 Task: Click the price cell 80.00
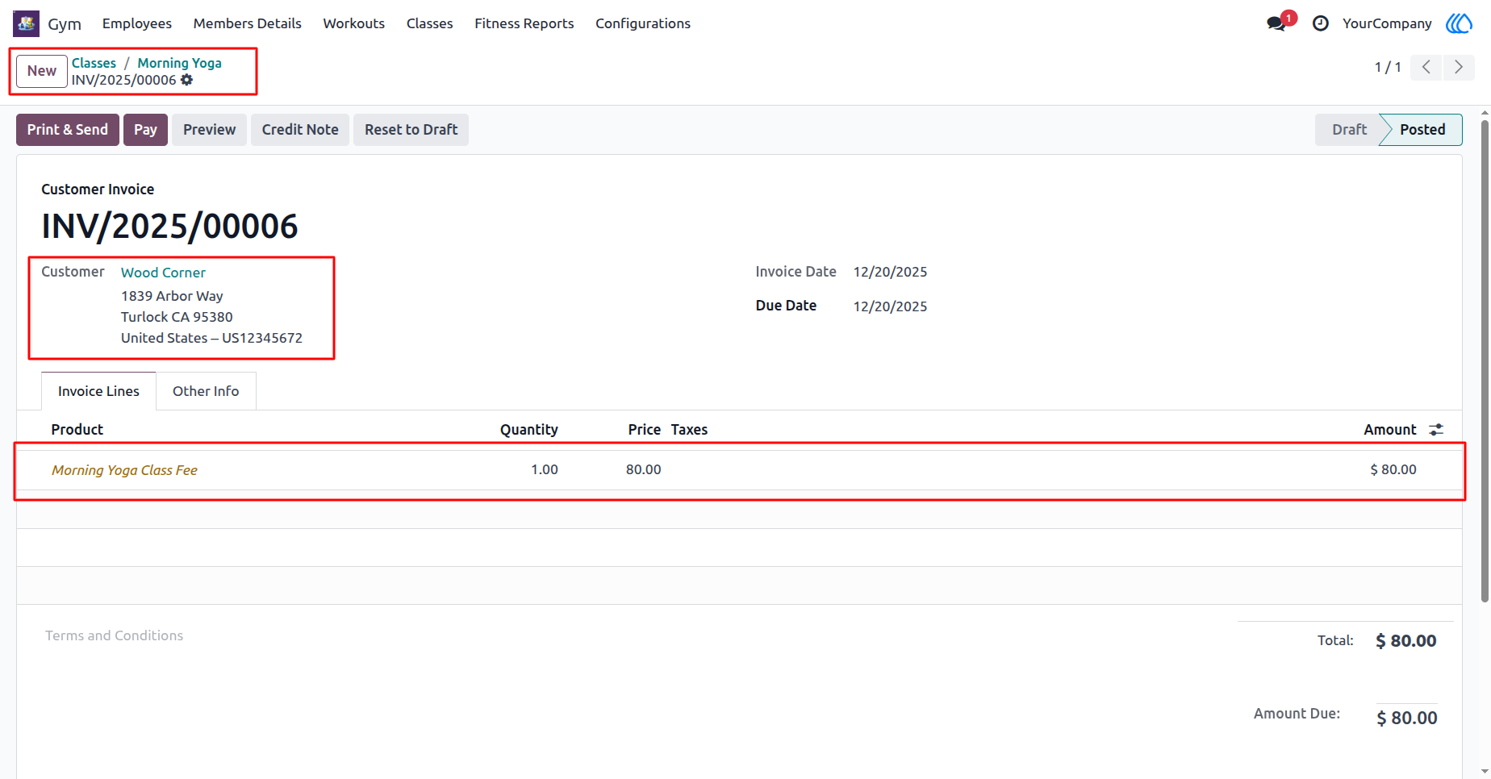click(x=644, y=469)
